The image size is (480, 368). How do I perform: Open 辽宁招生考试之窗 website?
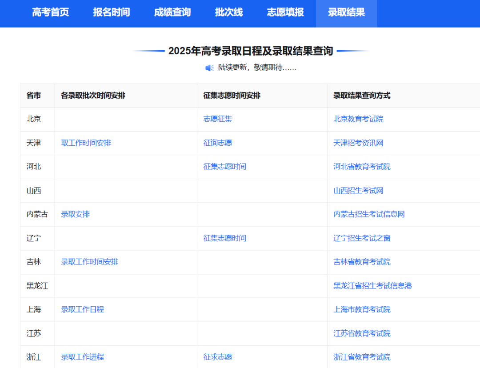(361, 238)
